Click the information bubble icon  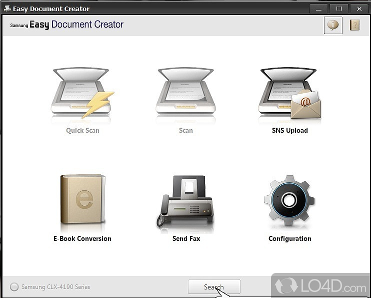coord(333,25)
